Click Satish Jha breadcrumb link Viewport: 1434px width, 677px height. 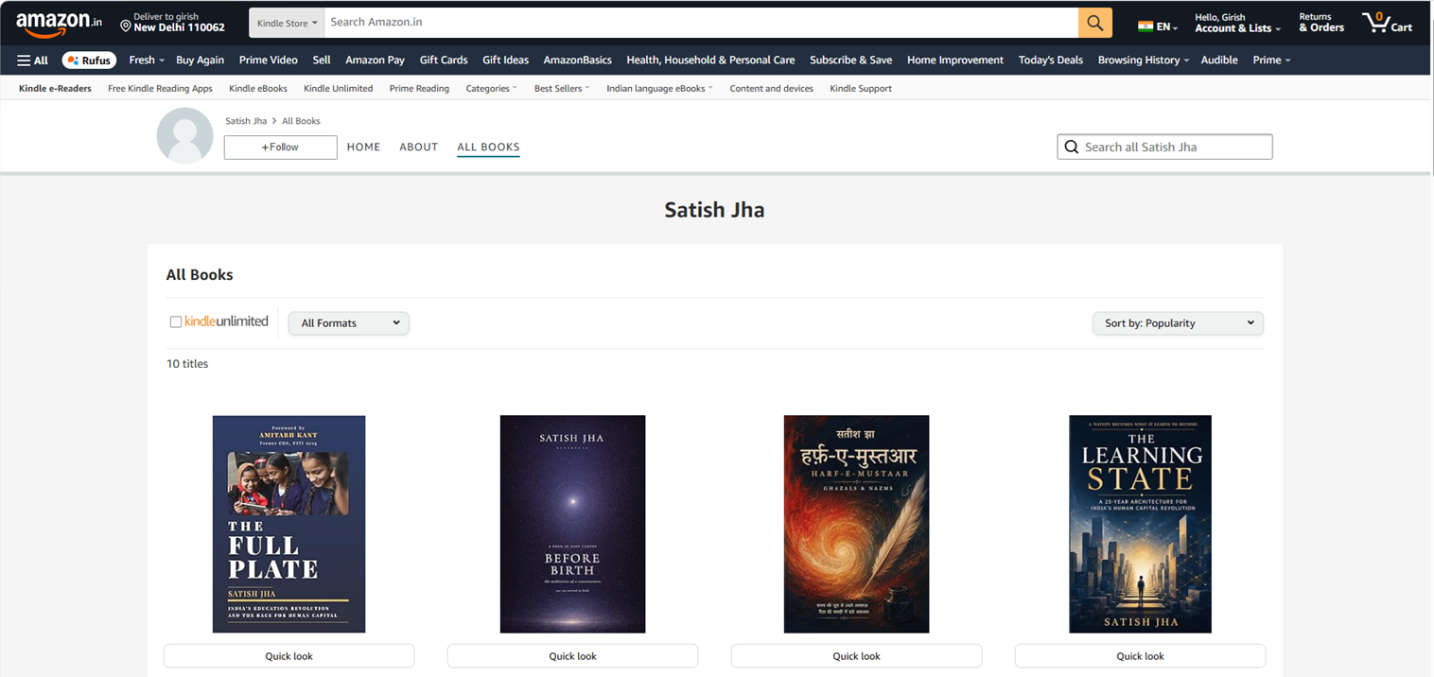point(246,121)
